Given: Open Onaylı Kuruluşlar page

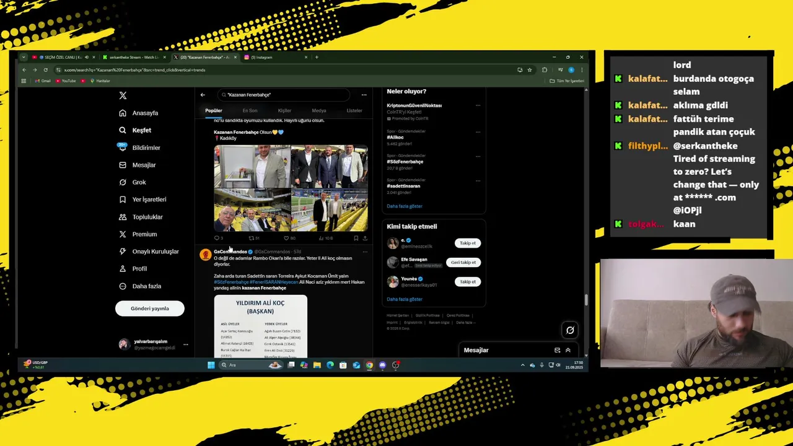Looking at the screenshot, I should tap(149, 251).
